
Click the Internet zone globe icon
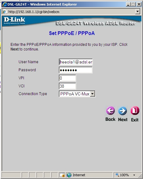(69, 175)
